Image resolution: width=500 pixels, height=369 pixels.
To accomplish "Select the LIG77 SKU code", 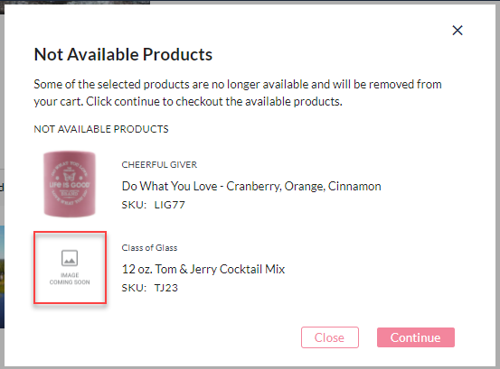I will 170,205.
